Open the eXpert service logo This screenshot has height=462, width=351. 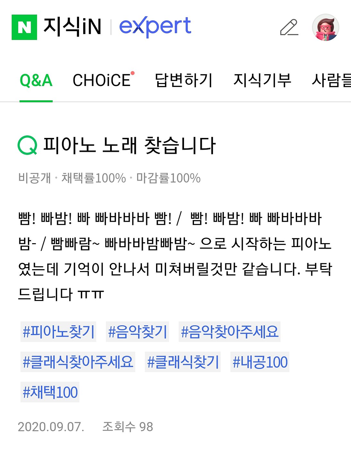[155, 27]
